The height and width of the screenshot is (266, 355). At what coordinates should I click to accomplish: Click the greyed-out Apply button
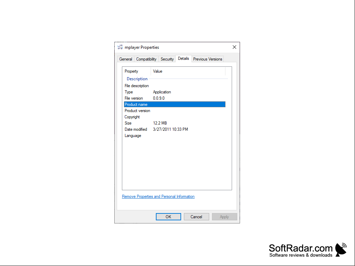(224, 217)
